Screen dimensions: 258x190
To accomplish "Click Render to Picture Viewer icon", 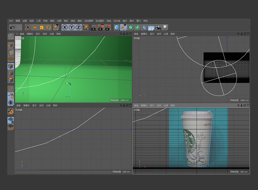I will pyautogui.click(x=101, y=27).
